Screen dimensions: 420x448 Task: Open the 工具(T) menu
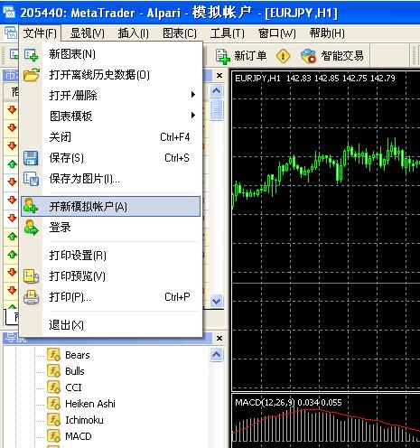point(228,33)
